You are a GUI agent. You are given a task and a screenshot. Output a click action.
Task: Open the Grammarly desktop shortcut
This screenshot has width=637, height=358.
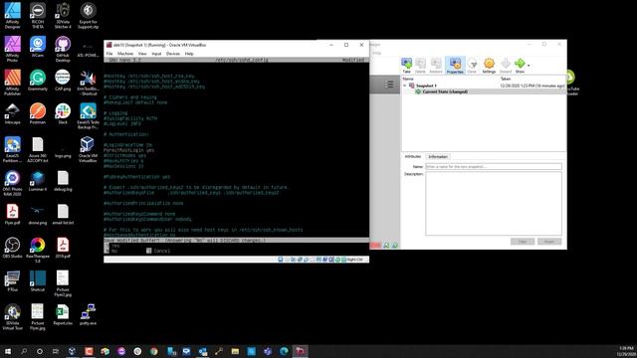[38, 80]
